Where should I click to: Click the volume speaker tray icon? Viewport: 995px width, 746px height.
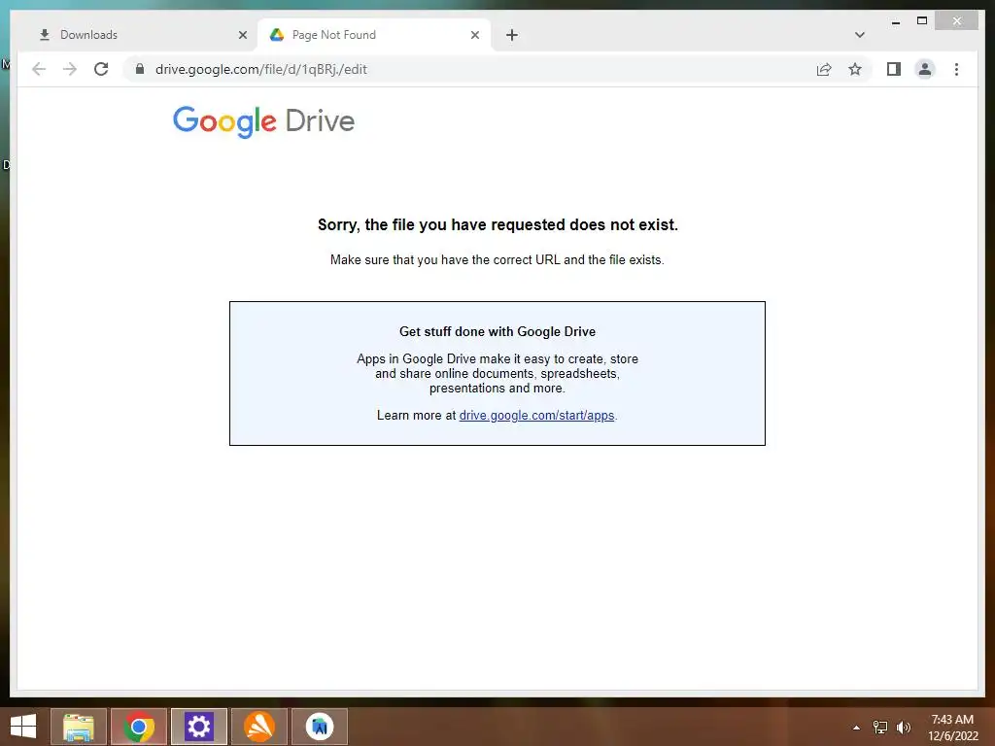pos(904,728)
